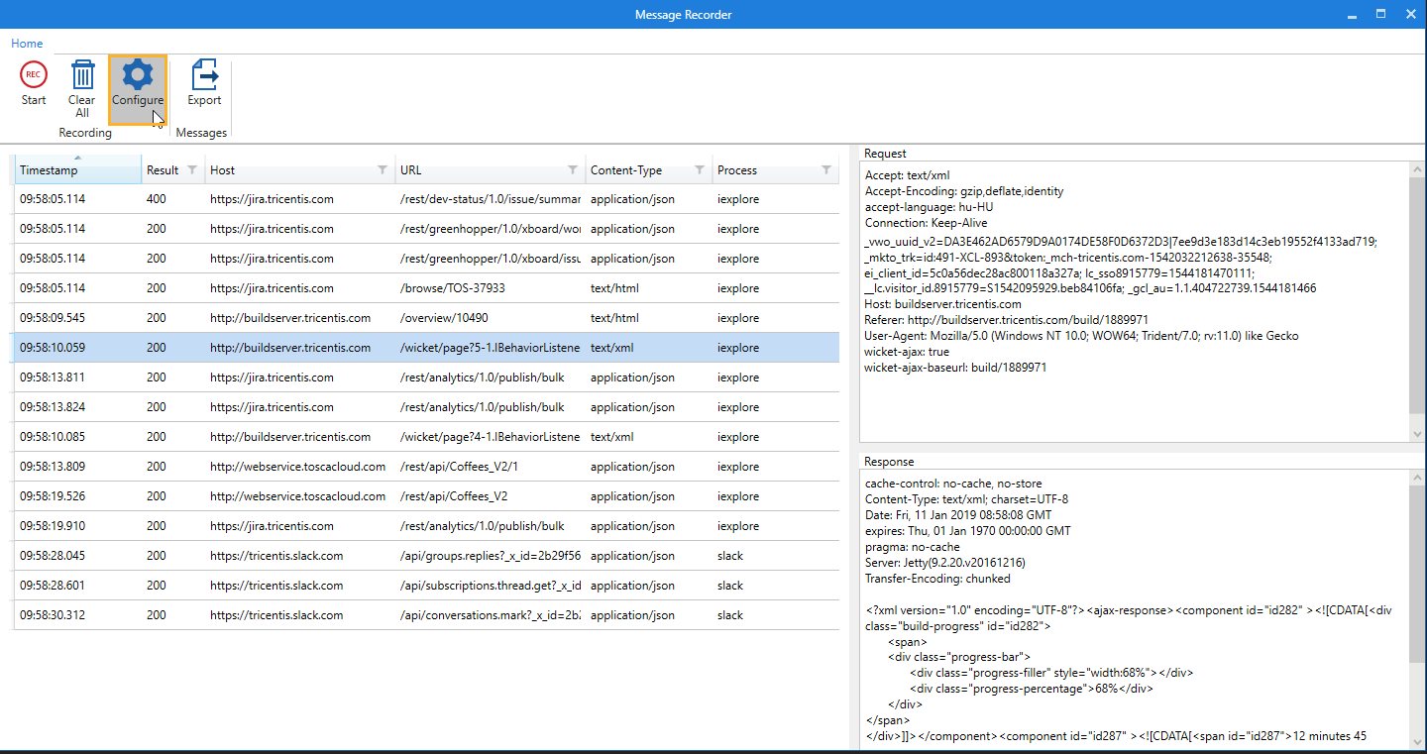Open the Content-Type column filter
This screenshot has height=754, width=1427.
coord(700,170)
